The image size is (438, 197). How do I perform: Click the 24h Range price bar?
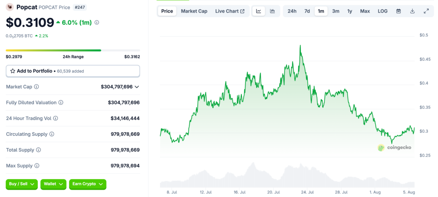coord(73,50)
